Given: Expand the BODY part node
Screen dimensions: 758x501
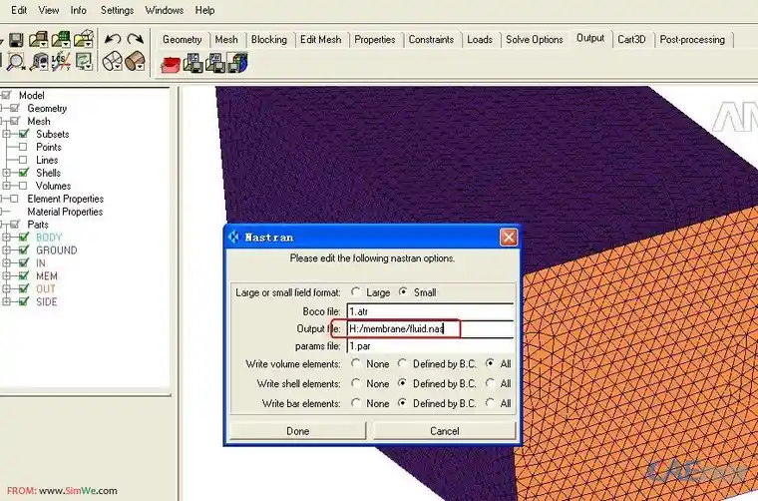Looking at the screenshot, I should point(6,237).
